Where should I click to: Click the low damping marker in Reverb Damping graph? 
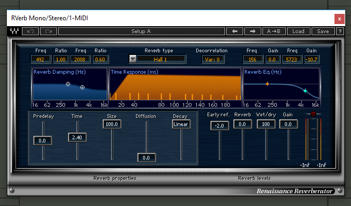[68, 84]
